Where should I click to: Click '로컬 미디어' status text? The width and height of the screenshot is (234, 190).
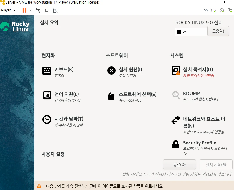click(127, 75)
